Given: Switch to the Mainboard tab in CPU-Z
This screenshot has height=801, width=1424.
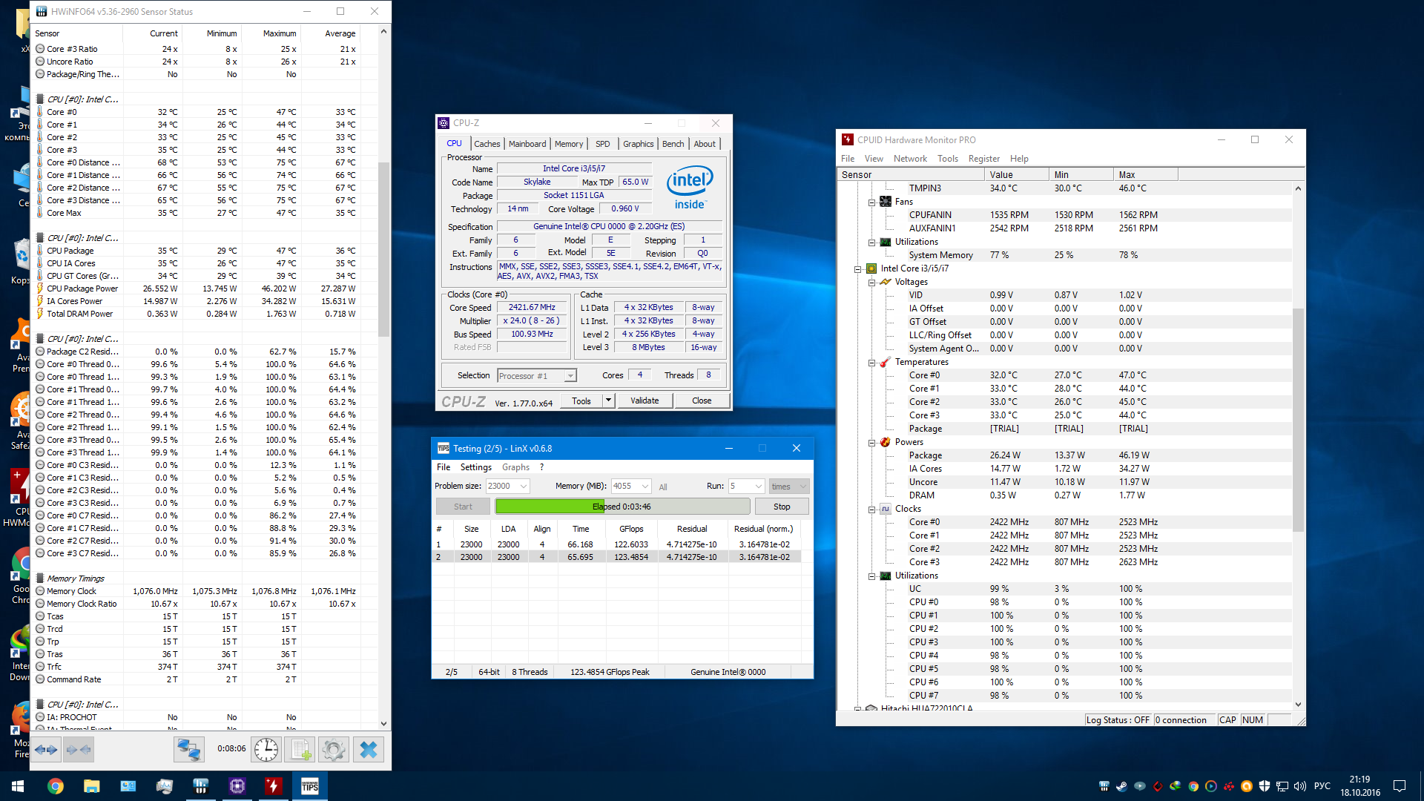Looking at the screenshot, I should [x=527, y=144].
